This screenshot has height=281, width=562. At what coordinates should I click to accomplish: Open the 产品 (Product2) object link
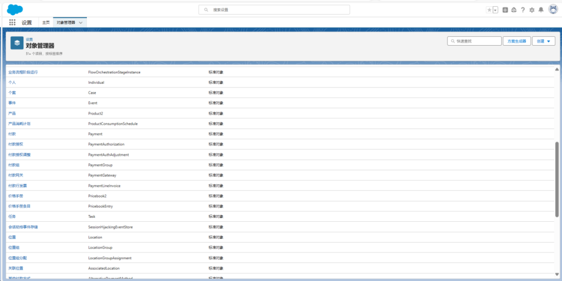click(x=12, y=113)
